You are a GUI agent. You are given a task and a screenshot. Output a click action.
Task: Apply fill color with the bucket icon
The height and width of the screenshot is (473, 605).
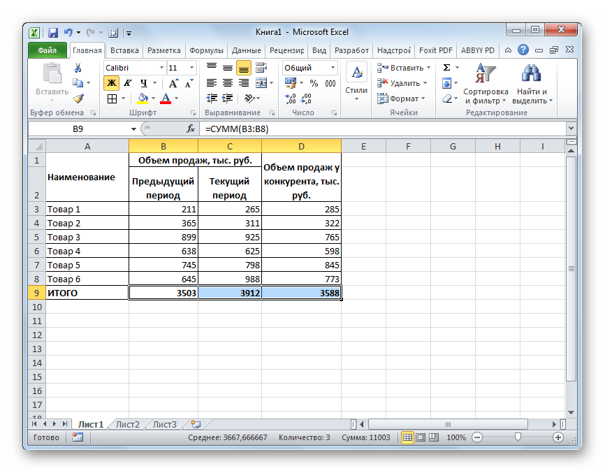(x=143, y=99)
